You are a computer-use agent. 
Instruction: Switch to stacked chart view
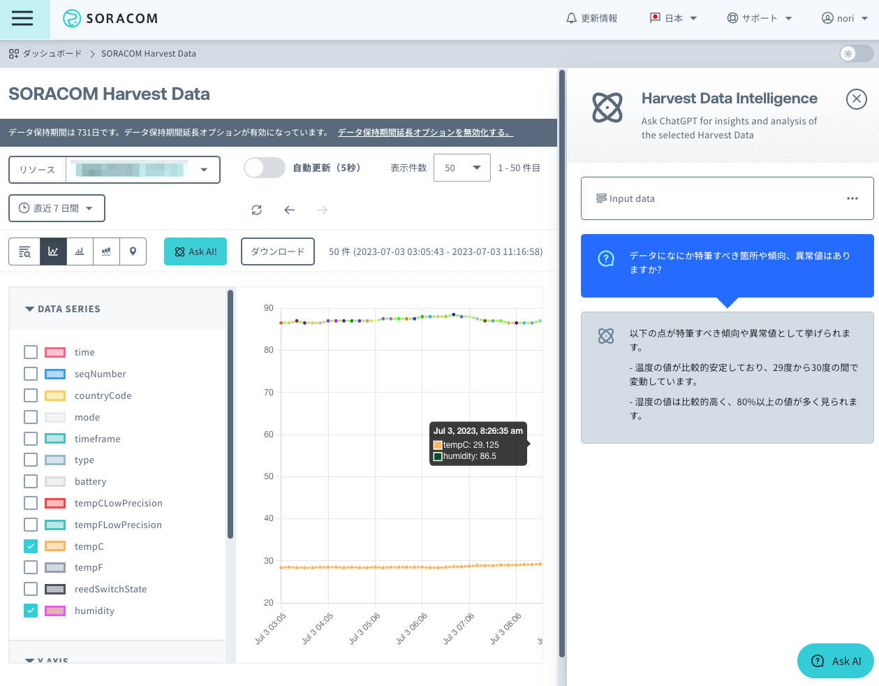pos(106,251)
